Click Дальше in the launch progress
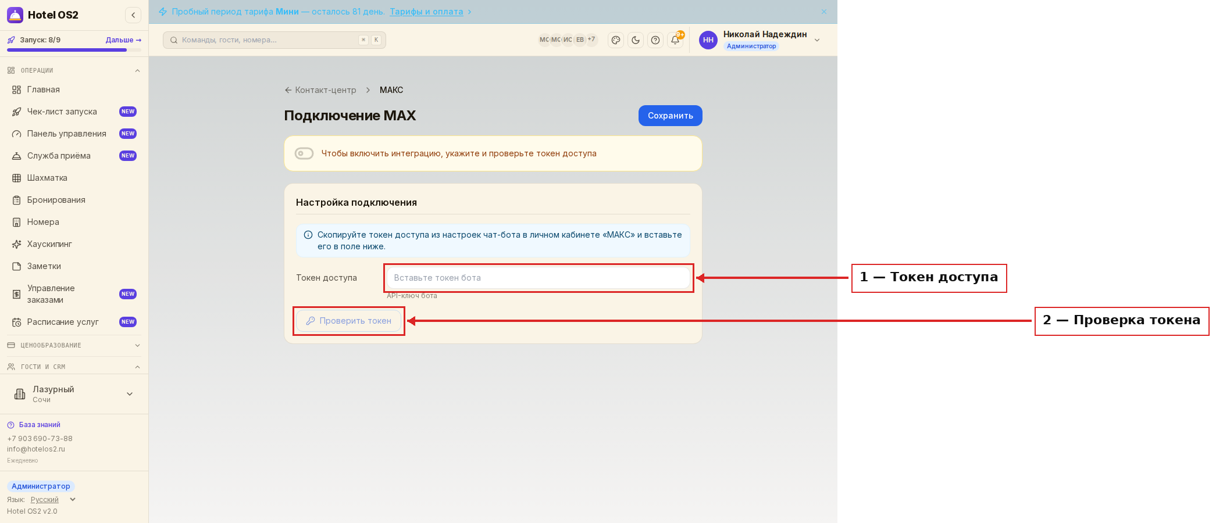Screen dimensions: 1223x523 [x=123, y=40]
